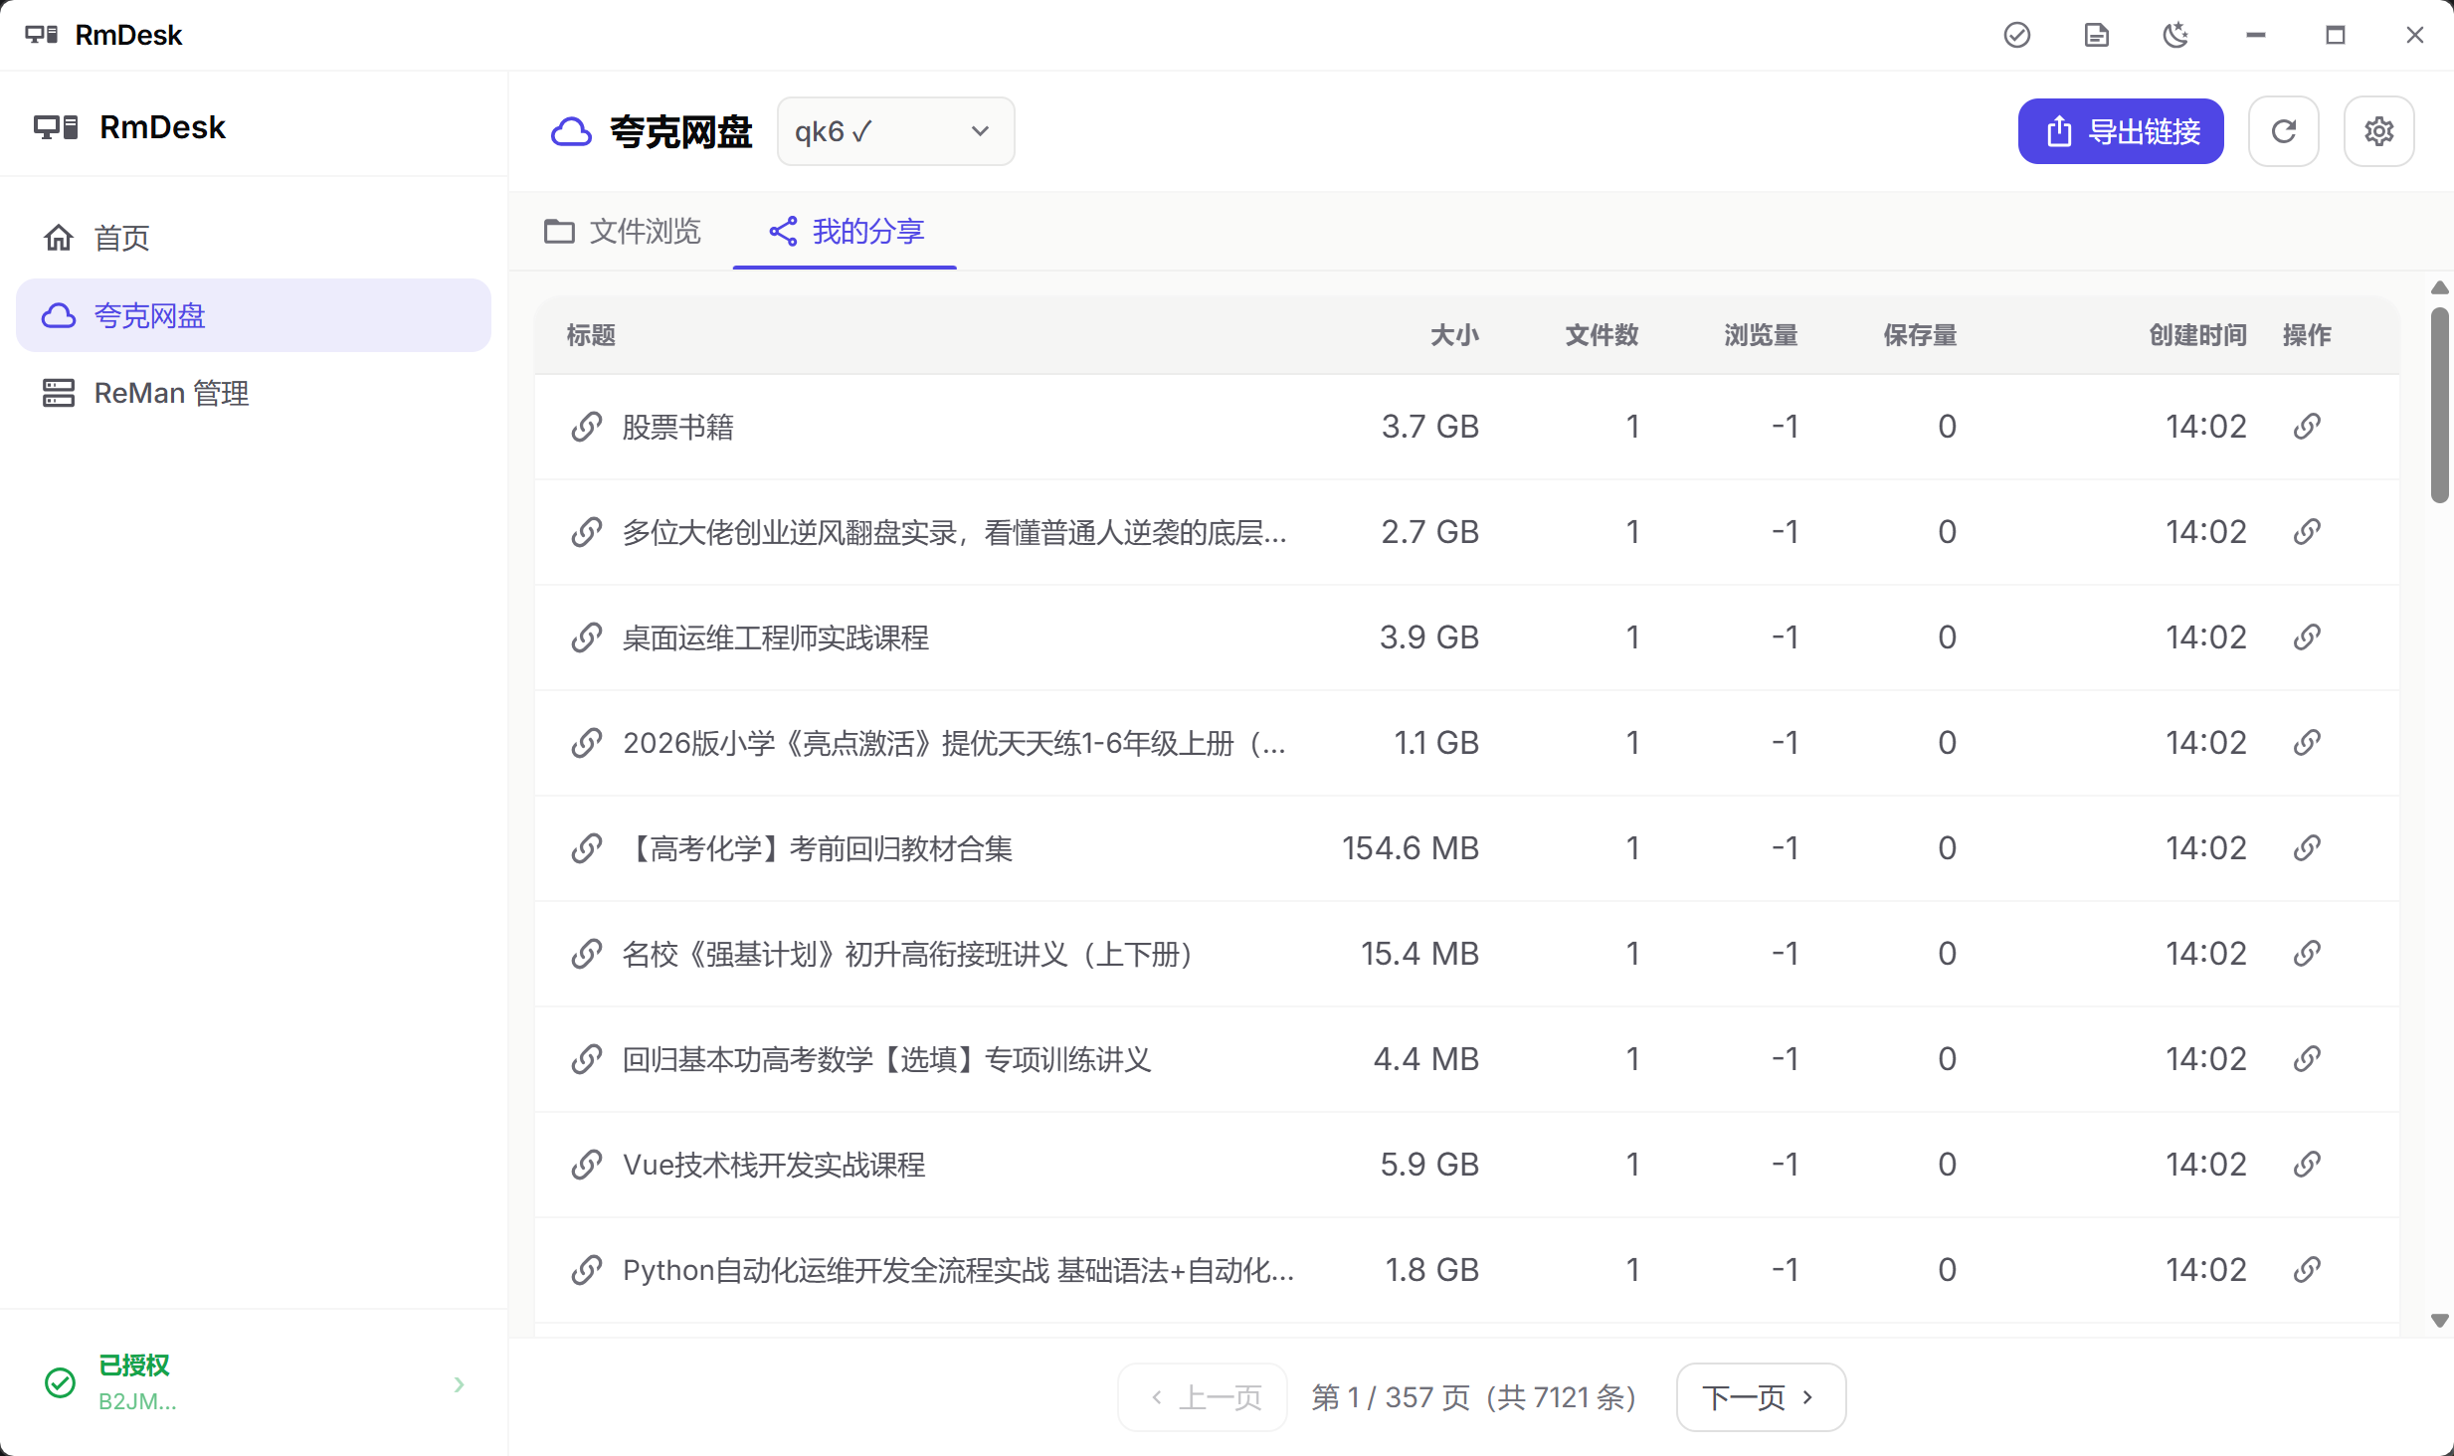Toggle dark mode moon icon
The width and height of the screenshot is (2454, 1456).
2175,35
